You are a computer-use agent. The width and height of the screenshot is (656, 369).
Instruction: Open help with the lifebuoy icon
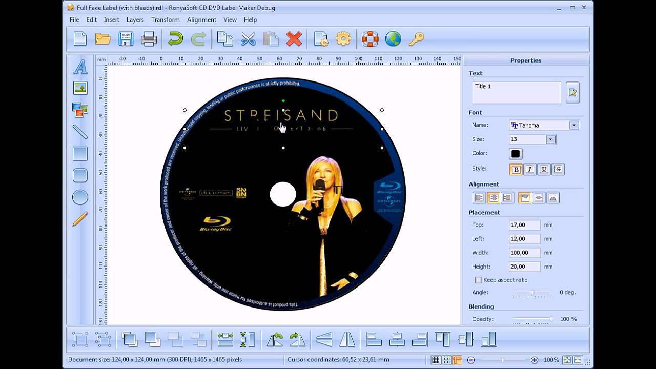370,39
